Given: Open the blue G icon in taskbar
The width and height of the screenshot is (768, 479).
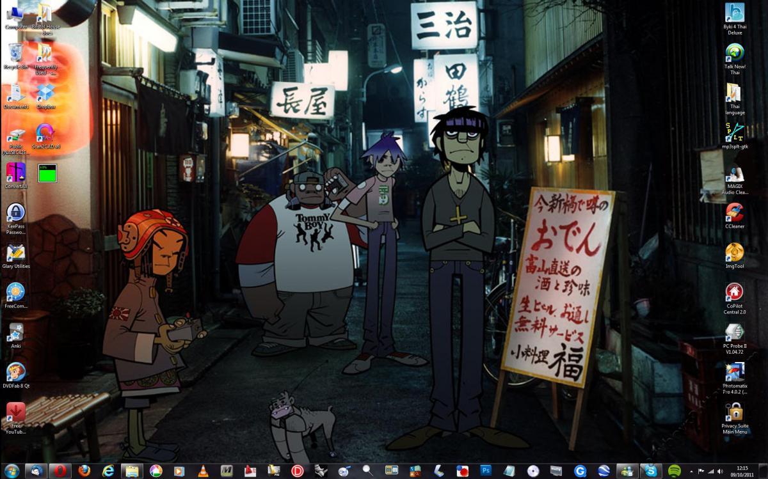Looking at the screenshot, I should tap(580, 471).
